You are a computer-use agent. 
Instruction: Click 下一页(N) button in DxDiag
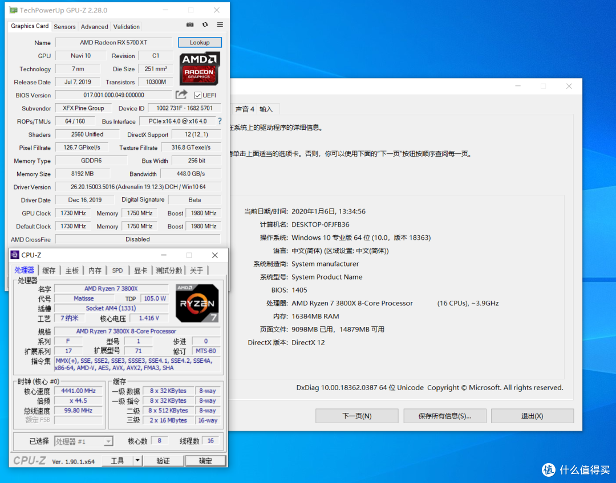click(356, 416)
